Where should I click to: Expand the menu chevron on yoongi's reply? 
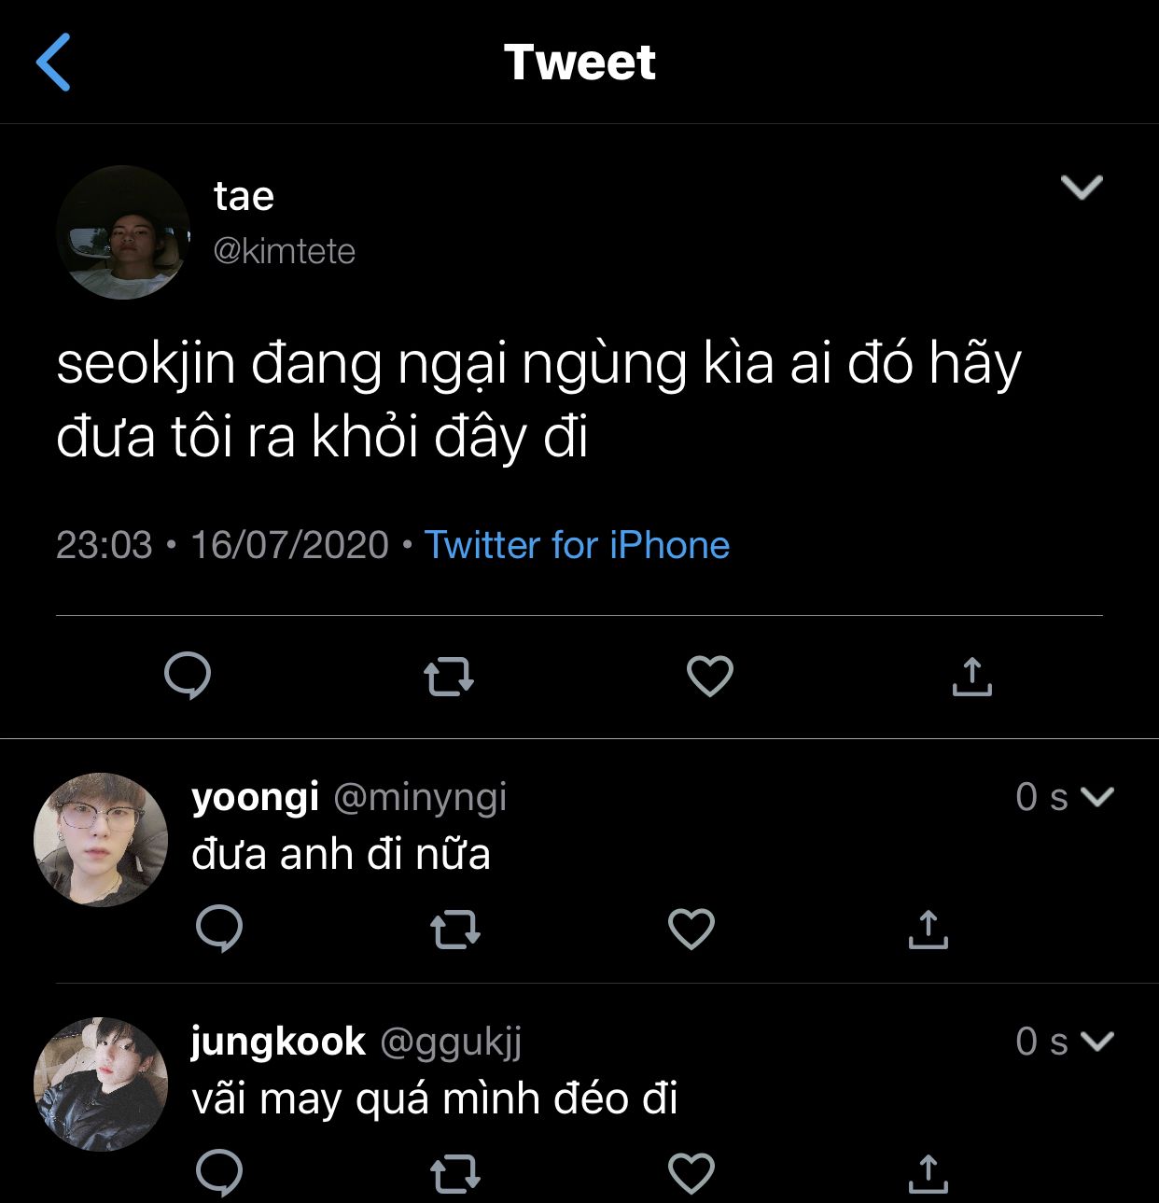point(1096,797)
